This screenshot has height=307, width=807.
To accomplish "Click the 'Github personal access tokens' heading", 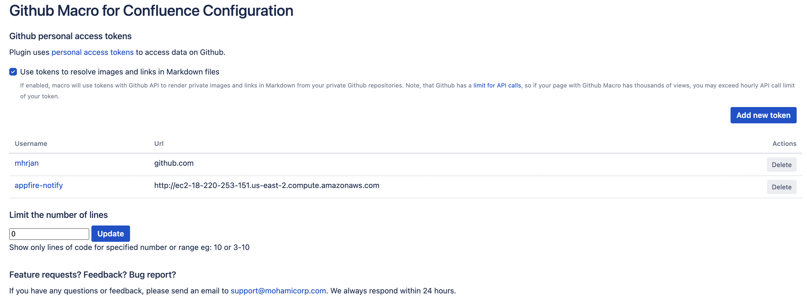I will tap(70, 36).
